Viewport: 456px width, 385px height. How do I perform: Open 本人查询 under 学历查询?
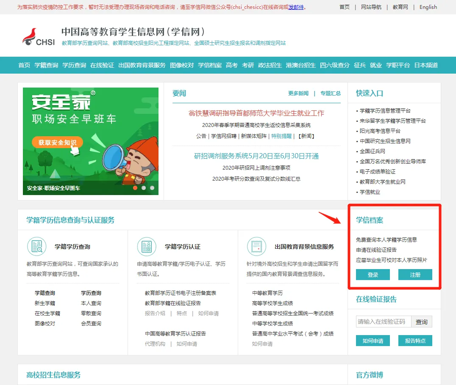[x=91, y=303]
